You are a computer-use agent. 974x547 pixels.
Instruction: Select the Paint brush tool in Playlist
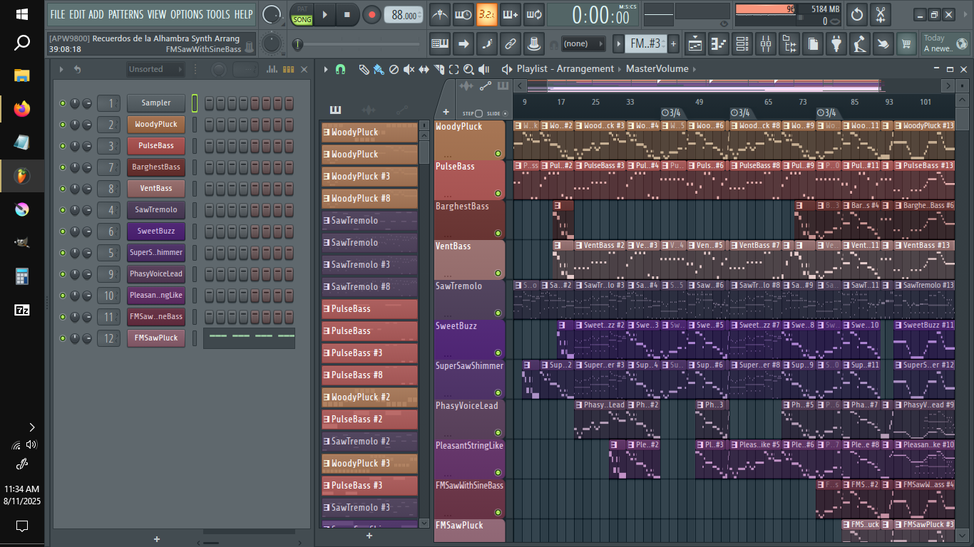(x=379, y=69)
